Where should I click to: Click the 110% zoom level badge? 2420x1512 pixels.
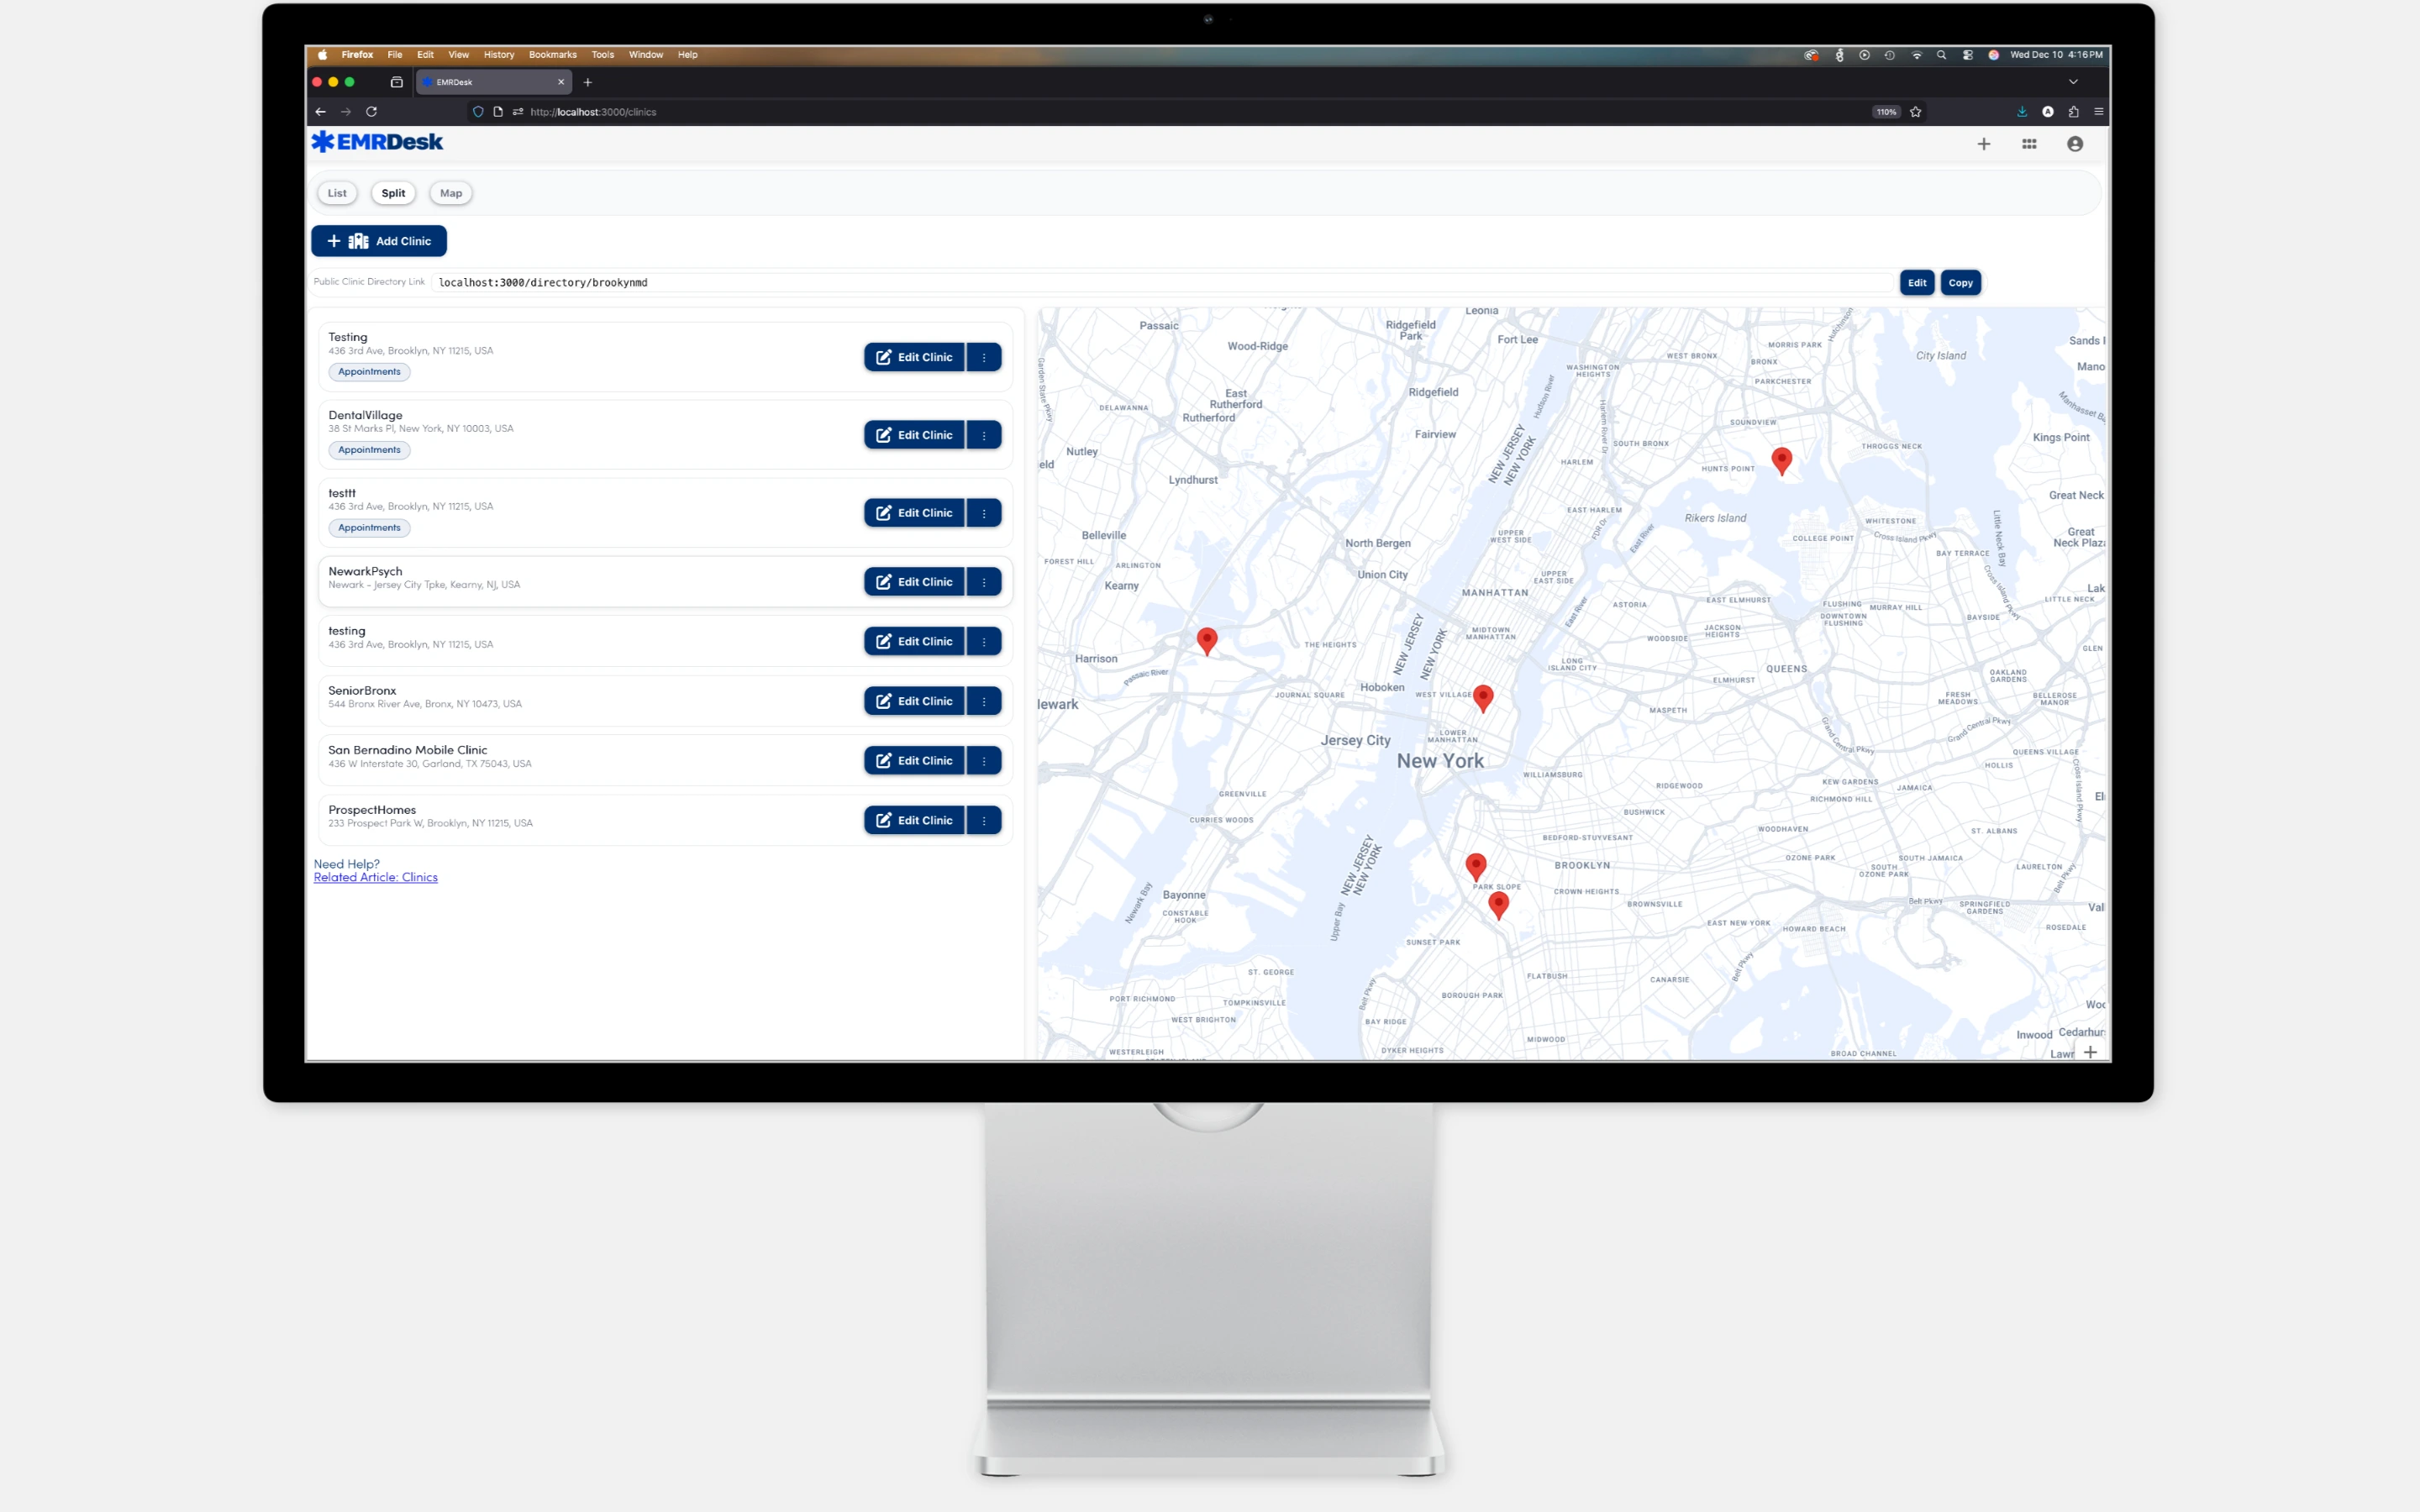point(1886,112)
